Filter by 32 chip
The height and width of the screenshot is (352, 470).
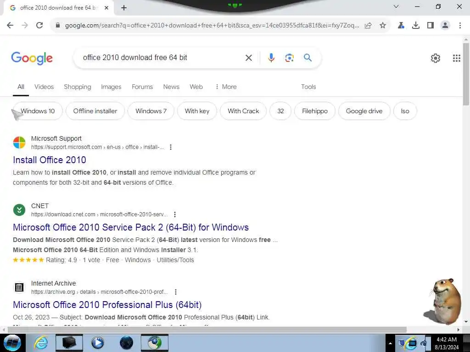pyautogui.click(x=280, y=111)
